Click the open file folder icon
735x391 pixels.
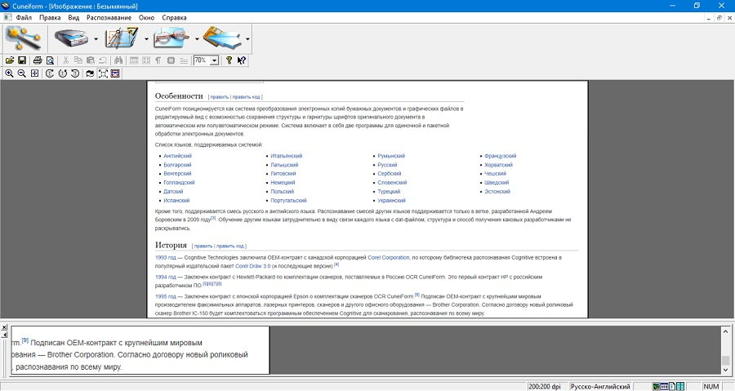tap(10, 60)
